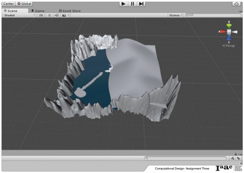Toggle pivot Center handle mode

[x=8, y=4]
